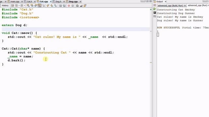209x117 pixels.
Task: Click Go to Header/Source icon
Action: [85, 6]
